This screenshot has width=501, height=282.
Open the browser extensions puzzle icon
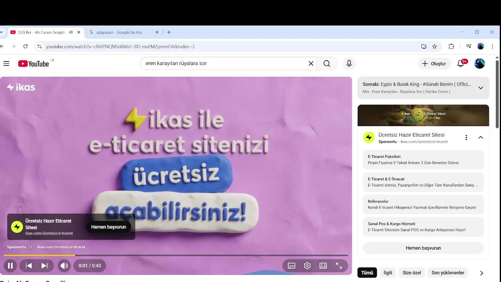(451, 46)
